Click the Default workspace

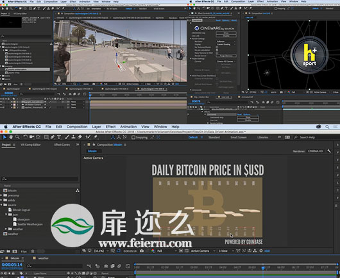point(193,138)
